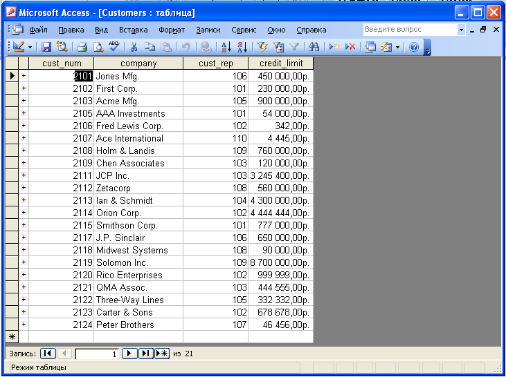This screenshot has width=506, height=377.
Task: Go to next record navigation button
Action: click(x=129, y=354)
